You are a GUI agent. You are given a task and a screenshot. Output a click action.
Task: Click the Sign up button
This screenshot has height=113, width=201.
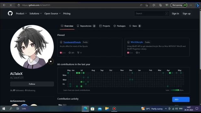[x=186, y=13]
